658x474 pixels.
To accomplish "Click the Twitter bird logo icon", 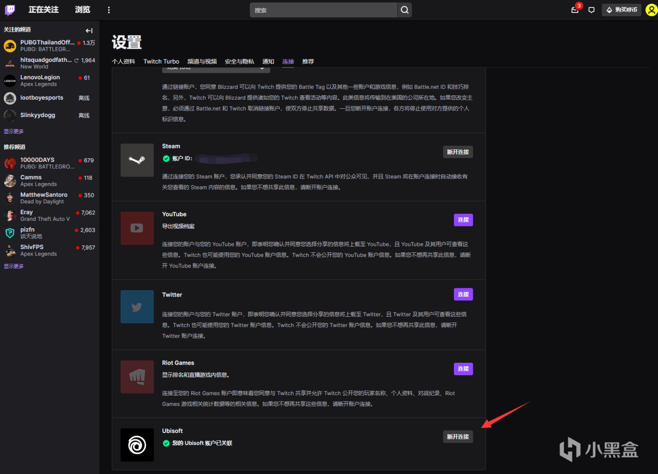I will point(137,307).
